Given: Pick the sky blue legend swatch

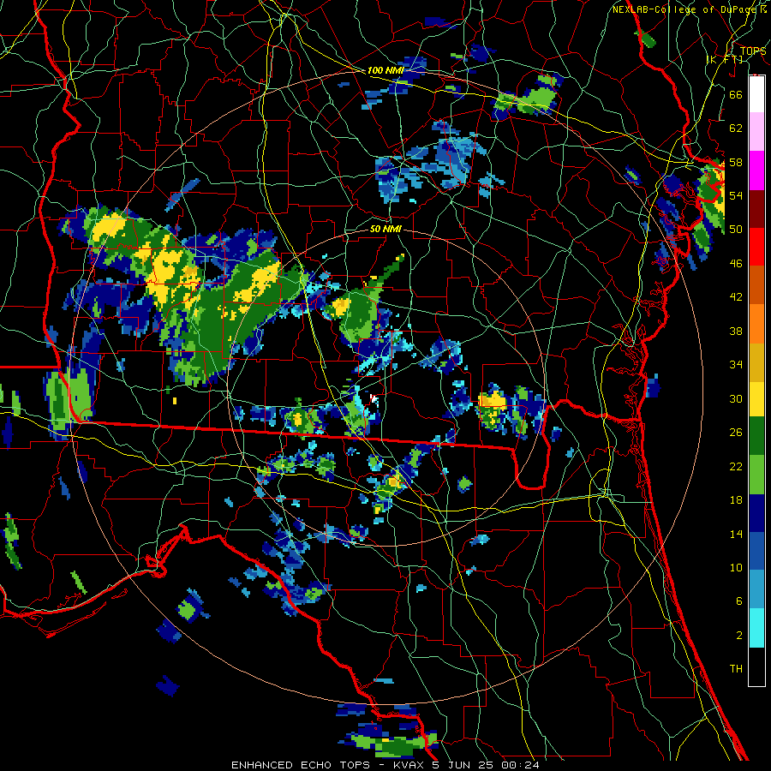Looking at the screenshot, I should pyautogui.click(x=756, y=589).
